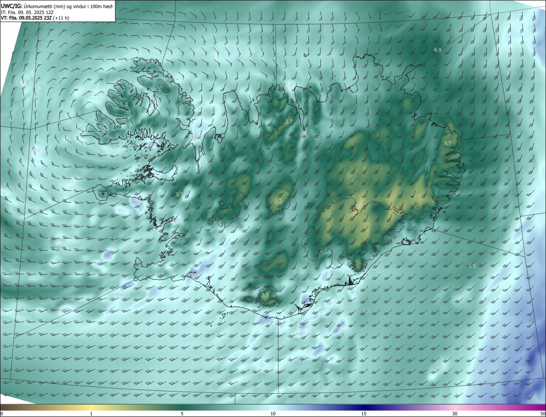Click the valid time line "VT: Fös. 09.05.2025 23Z (+11 h)"
Image resolution: width=546 pixels, height=417 pixels.
click(35, 18)
